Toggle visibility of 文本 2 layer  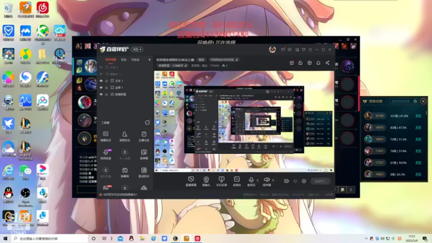101,67
